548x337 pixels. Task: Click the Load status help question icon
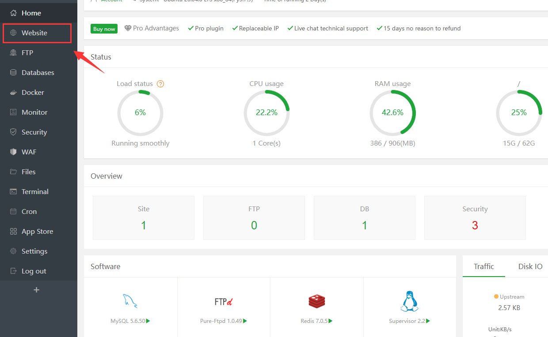point(160,84)
